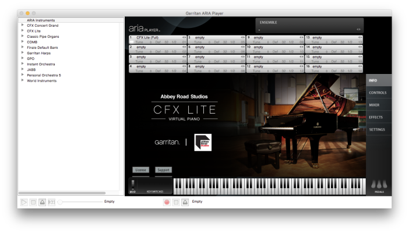409x233 pixels.
Task: Click the rewind to start icon
Action: point(52,202)
